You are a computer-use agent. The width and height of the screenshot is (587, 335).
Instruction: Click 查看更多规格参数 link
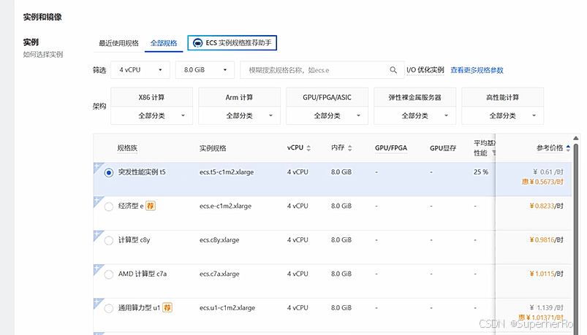[477, 70]
